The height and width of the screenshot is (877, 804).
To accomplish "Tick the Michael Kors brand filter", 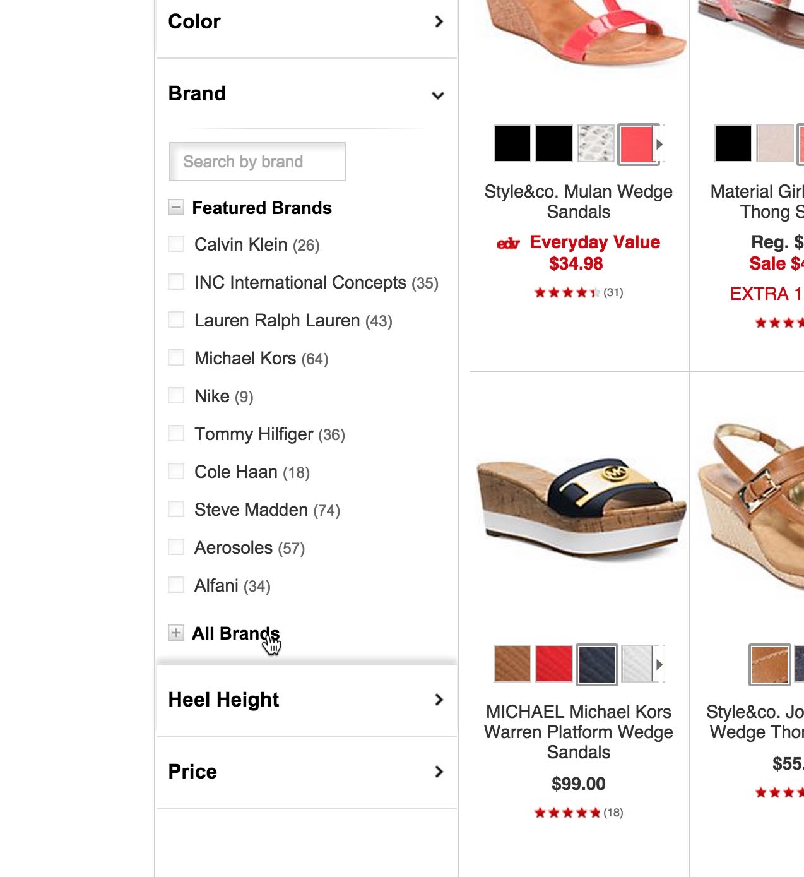I will [x=176, y=358].
